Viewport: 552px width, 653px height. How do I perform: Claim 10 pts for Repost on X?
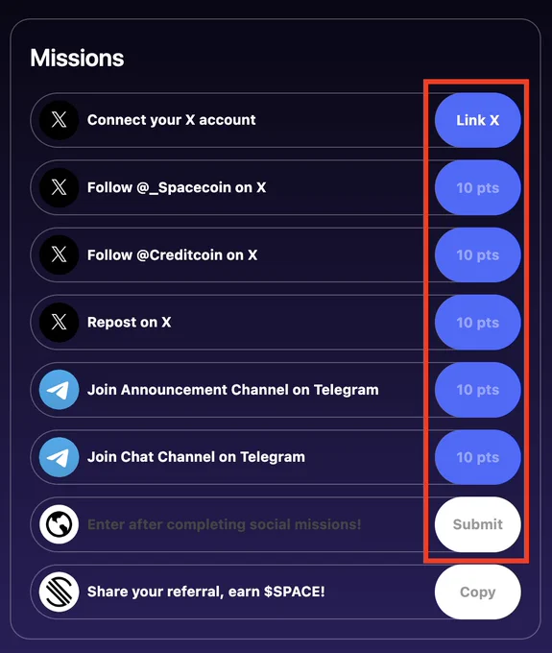click(478, 323)
